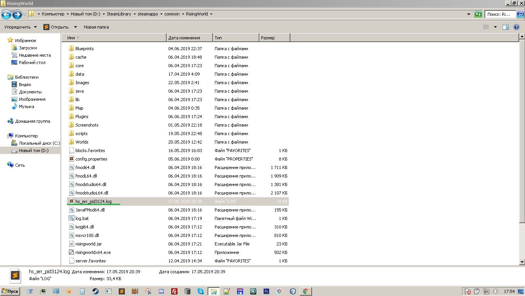
Task: Select the Worlds folder icon
Action: (x=71, y=142)
